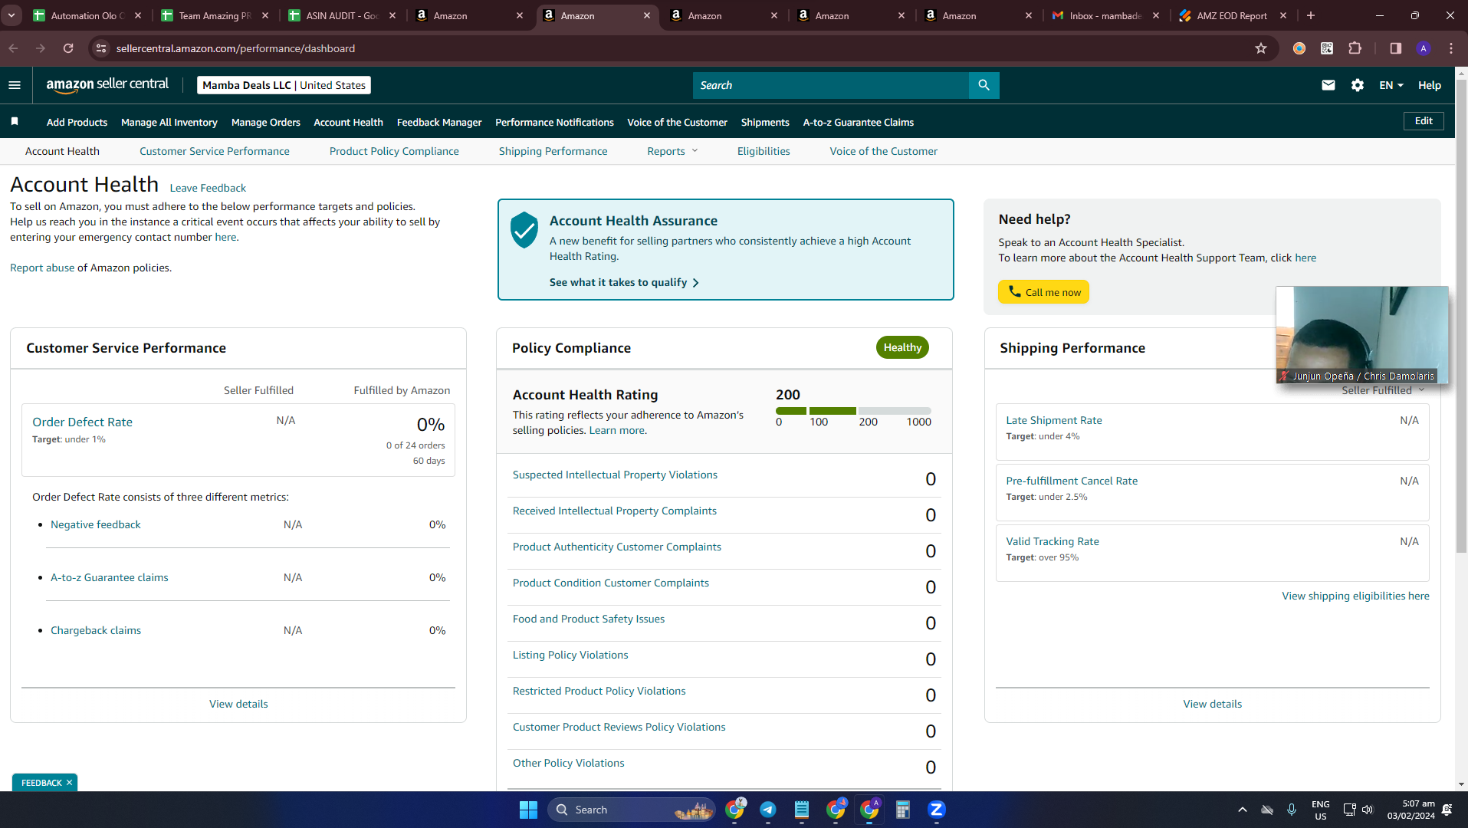Open Suspected Intellectual Property Violations
Screen dimensions: 1468x828
[x=615, y=475]
